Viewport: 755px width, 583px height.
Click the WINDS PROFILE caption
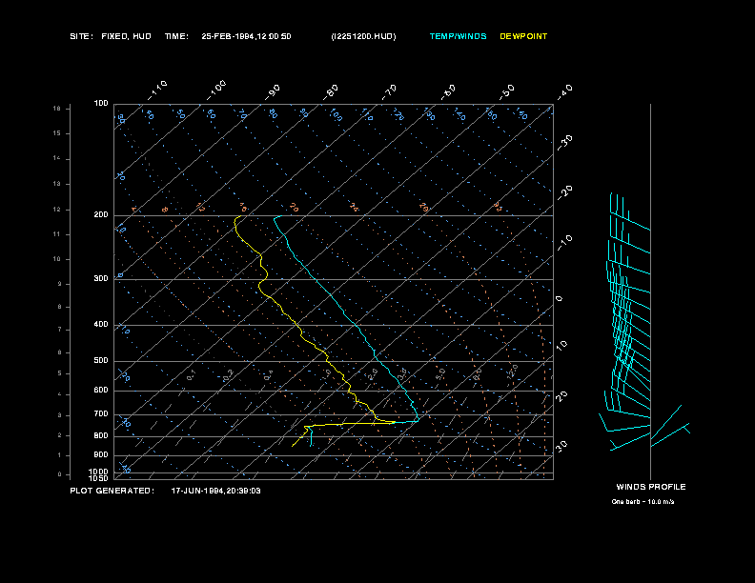650,487
